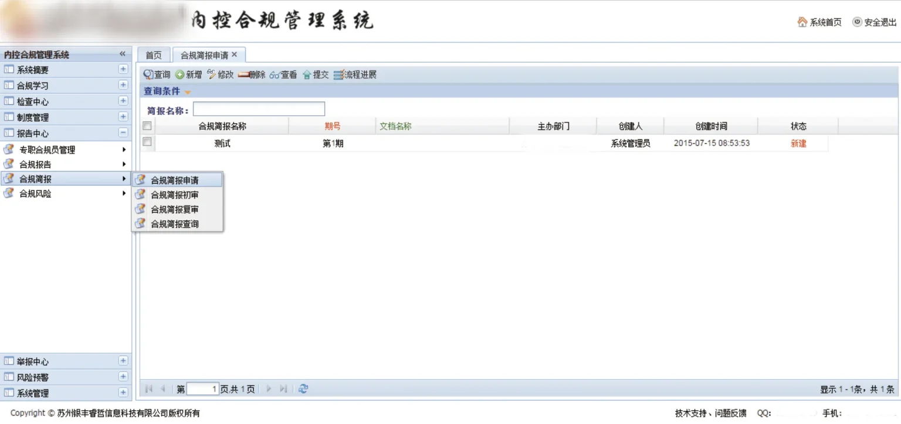Select 合规简报初审 from the submenu

tap(175, 195)
